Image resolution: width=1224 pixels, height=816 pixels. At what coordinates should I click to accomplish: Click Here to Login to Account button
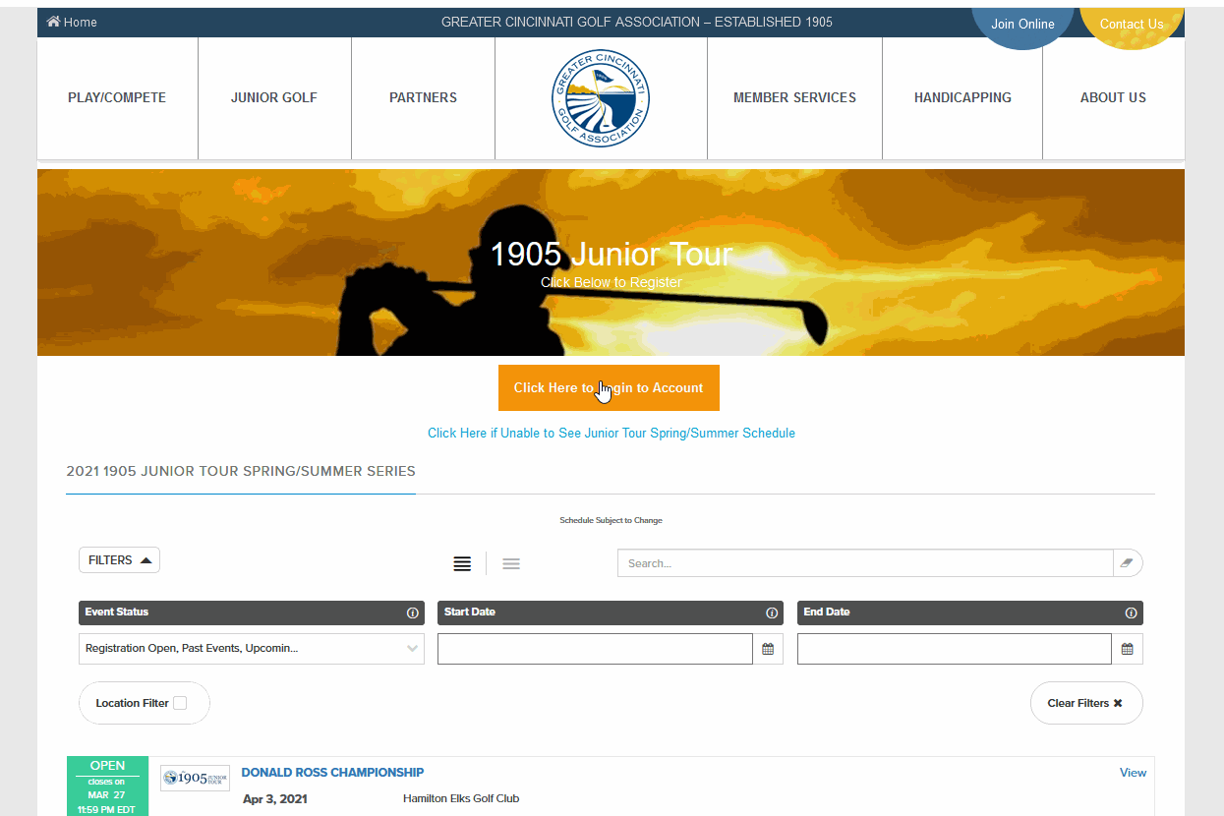pyautogui.click(x=609, y=387)
